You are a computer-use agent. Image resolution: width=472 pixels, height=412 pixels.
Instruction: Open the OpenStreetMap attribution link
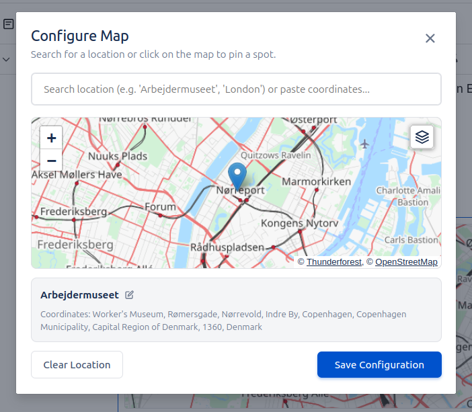406,261
